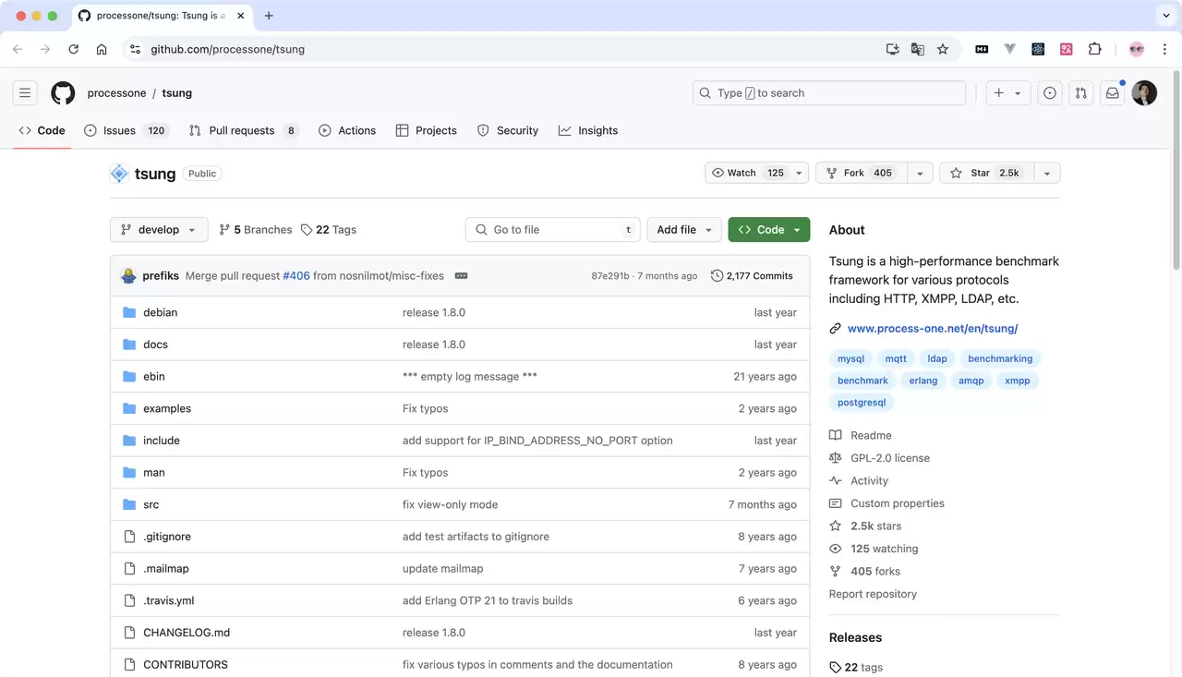Open the green Code dropdown button
The height and width of the screenshot is (677, 1182).
point(769,230)
